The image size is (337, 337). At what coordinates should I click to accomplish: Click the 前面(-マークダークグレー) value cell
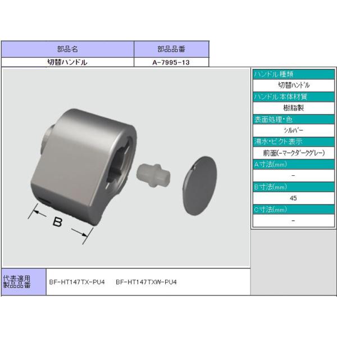294,152
